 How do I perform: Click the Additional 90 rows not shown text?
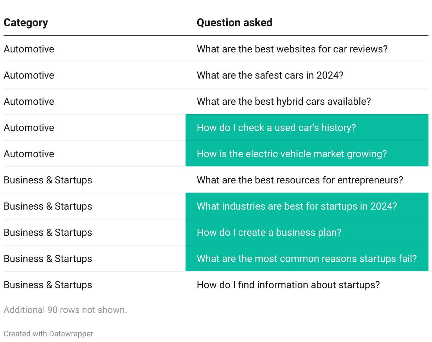[65, 310]
